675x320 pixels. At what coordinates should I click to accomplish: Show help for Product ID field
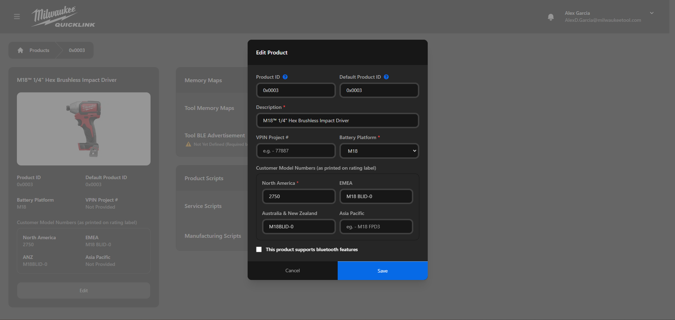point(285,77)
